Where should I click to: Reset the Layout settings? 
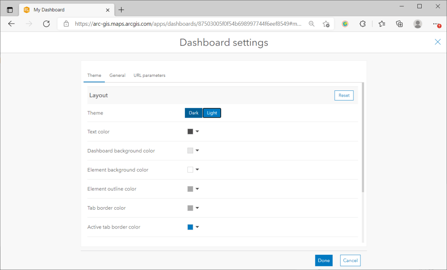pos(344,95)
